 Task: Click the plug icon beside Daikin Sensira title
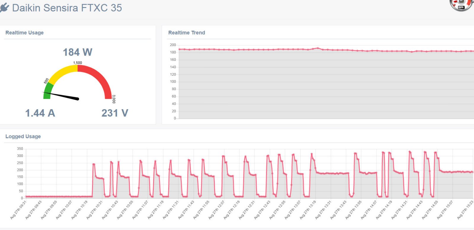[4, 8]
